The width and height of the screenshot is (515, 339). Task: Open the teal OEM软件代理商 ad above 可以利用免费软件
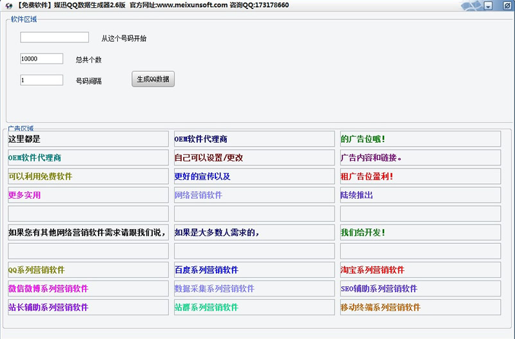(x=88, y=158)
